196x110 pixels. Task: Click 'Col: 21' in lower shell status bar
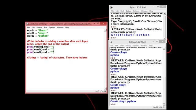162,107
